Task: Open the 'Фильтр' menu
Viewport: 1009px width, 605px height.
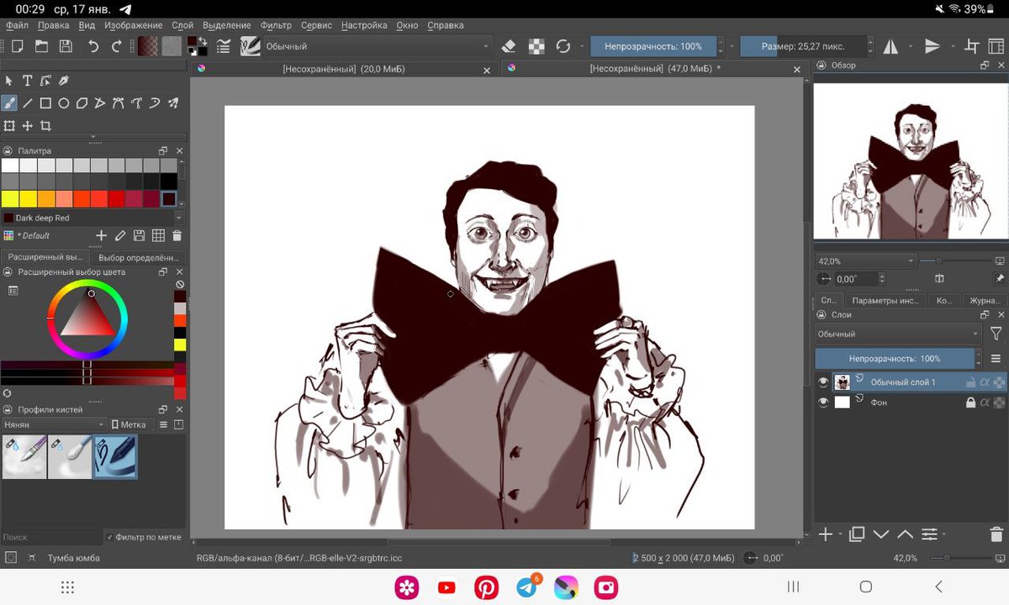Action: (276, 25)
